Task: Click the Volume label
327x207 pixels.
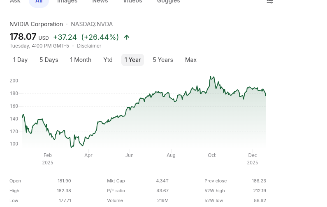Action: [115, 200]
